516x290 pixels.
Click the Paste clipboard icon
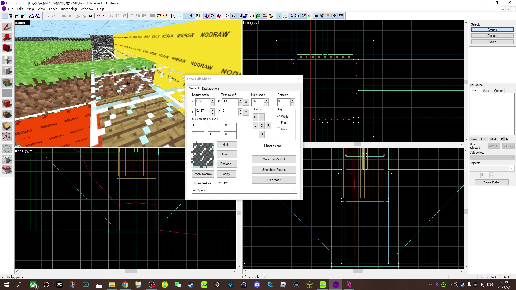coord(144,16)
